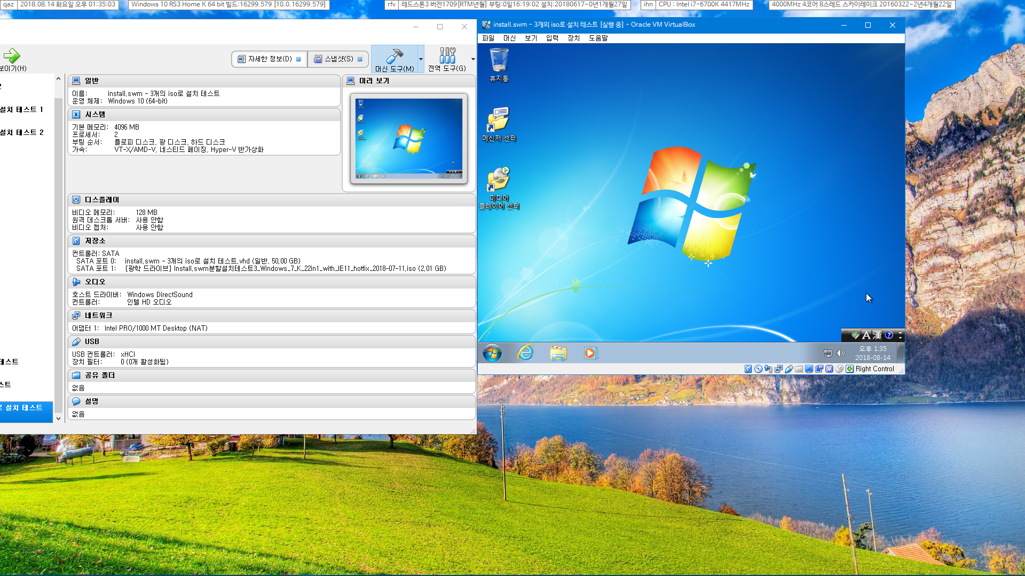Close the Snapshots (스냅샷) tool tab
This screenshot has height=576, width=1025.
pos(360,59)
